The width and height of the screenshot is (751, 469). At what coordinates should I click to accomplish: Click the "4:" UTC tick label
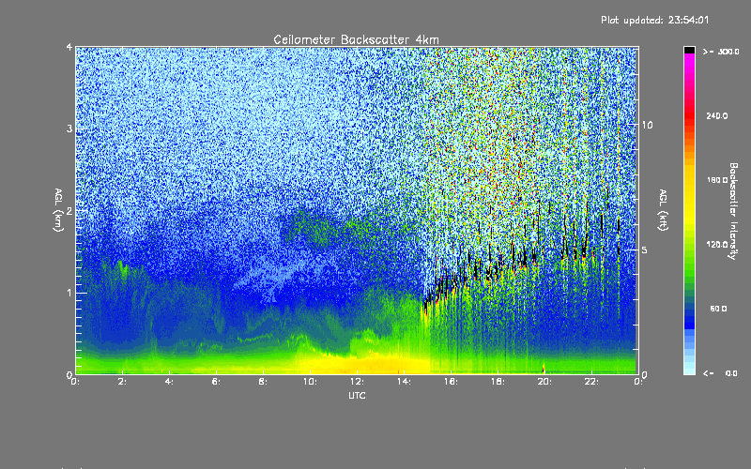tap(169, 382)
